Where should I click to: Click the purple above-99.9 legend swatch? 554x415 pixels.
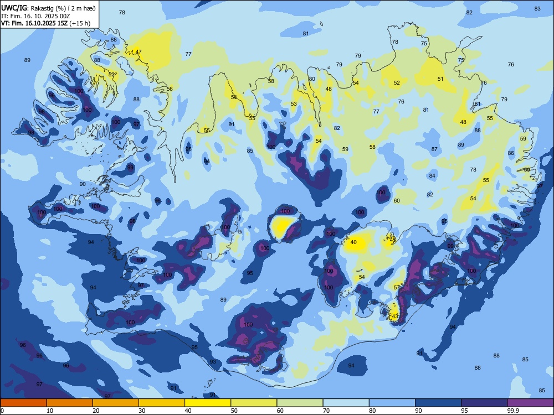[x=530, y=403]
